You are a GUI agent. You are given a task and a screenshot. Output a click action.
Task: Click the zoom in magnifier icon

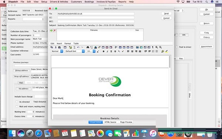coord(157,47)
